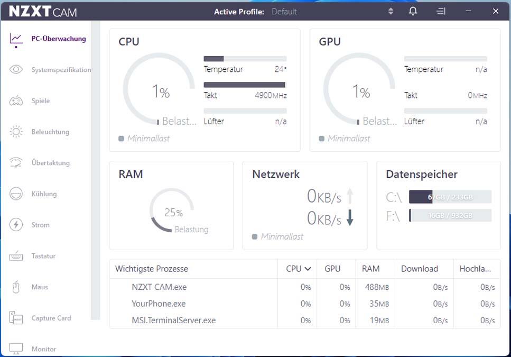The height and width of the screenshot is (357, 511).
Task: Select the Beleuchtung sun icon
Action: 16,132
